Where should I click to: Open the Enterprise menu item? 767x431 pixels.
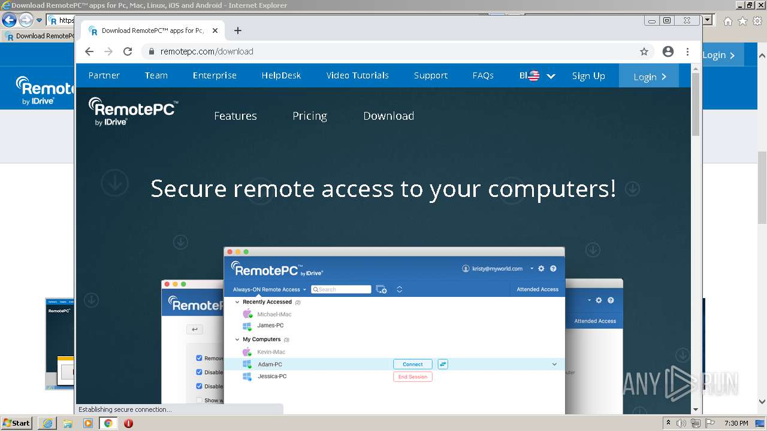(x=215, y=75)
